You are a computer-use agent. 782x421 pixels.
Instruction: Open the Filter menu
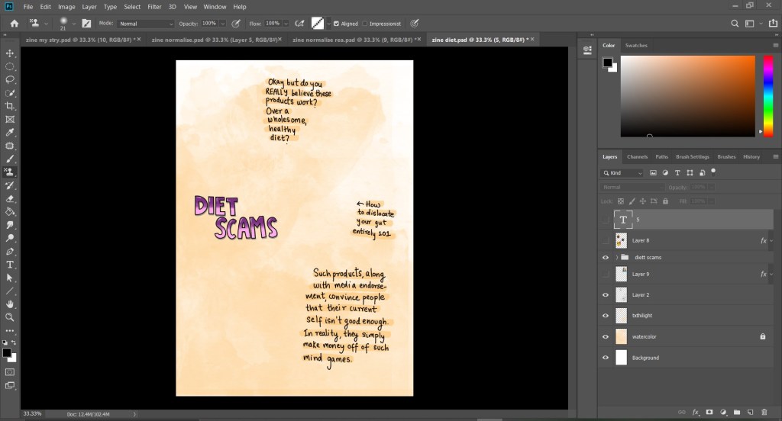[154, 7]
